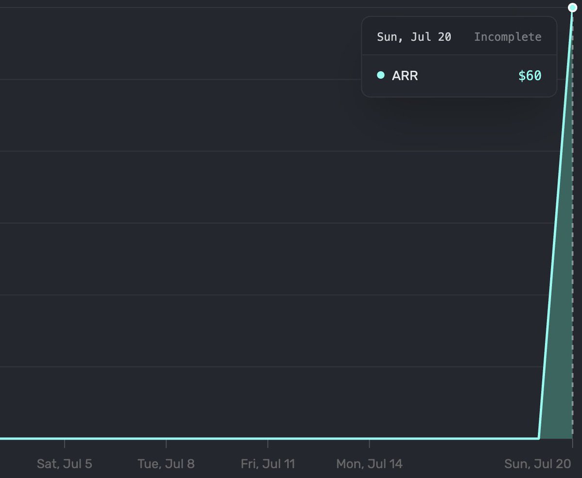Click the Sun, Jul 20 label on the x-axis

536,463
